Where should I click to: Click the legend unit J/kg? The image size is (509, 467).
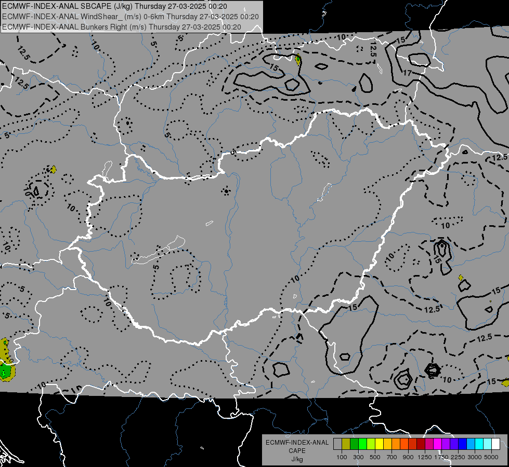pos(297,459)
